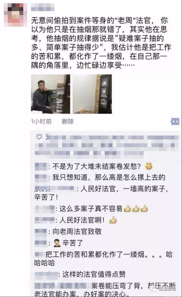Screen dimensions: 182x297
Task: Tap the comment 这样的法官值得点赞
Action: [94, 274]
